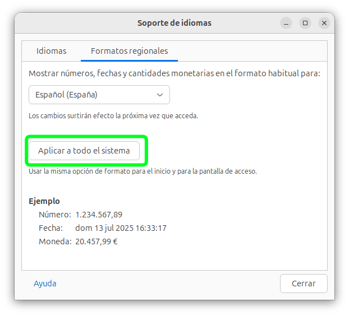The height and width of the screenshot is (316, 349).
Task: Click the chevron arrow in the region combo box
Action: coord(160,95)
